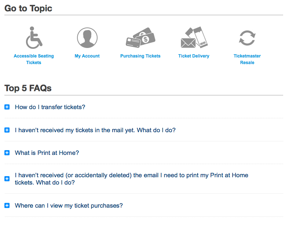Viewport: 289px width, 234px height.
Task: Click 'I haven't received my tickets in the mail' question
Action: [x=95, y=130]
